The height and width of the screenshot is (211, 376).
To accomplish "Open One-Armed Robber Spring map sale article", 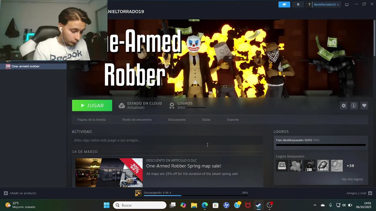I will coord(184,166).
